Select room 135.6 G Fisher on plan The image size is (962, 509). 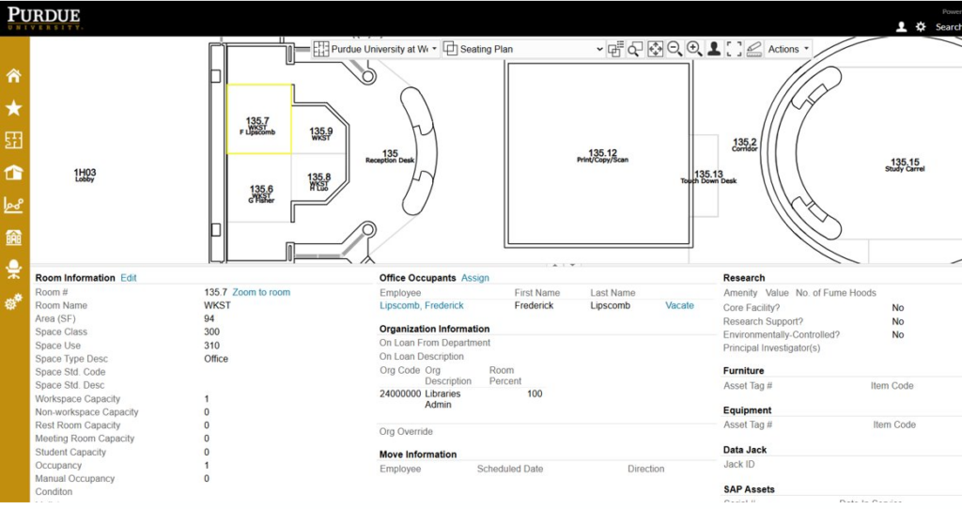point(261,193)
